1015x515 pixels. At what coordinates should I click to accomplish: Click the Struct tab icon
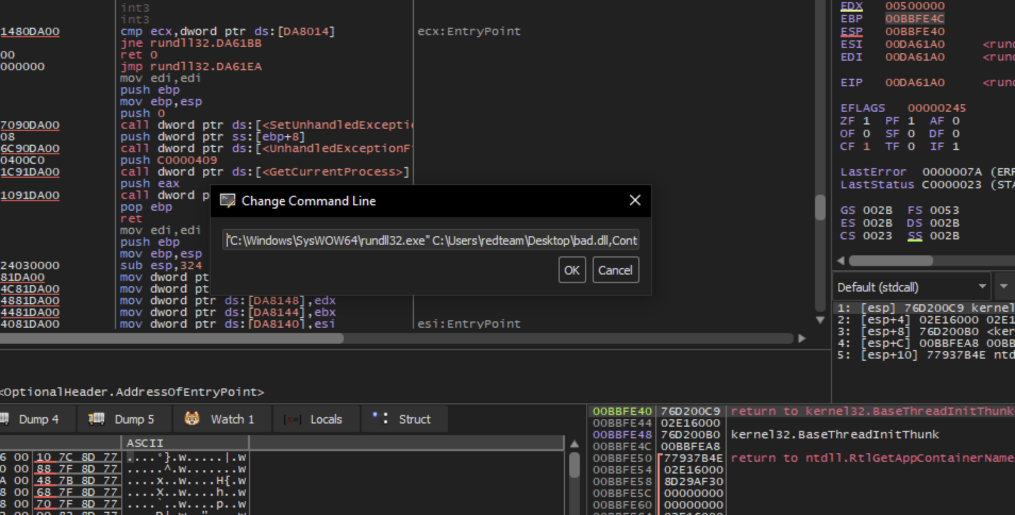click(380, 418)
